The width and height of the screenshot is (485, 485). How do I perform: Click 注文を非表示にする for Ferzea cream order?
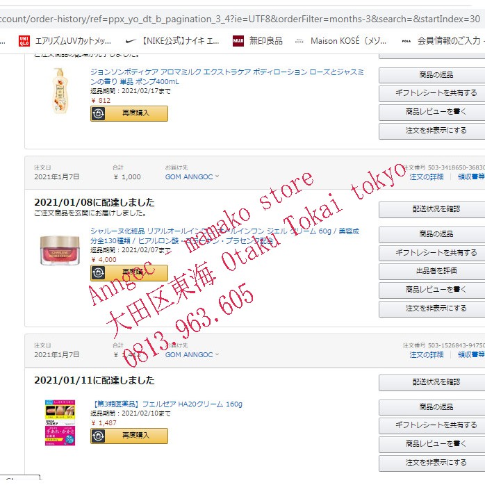click(436, 463)
